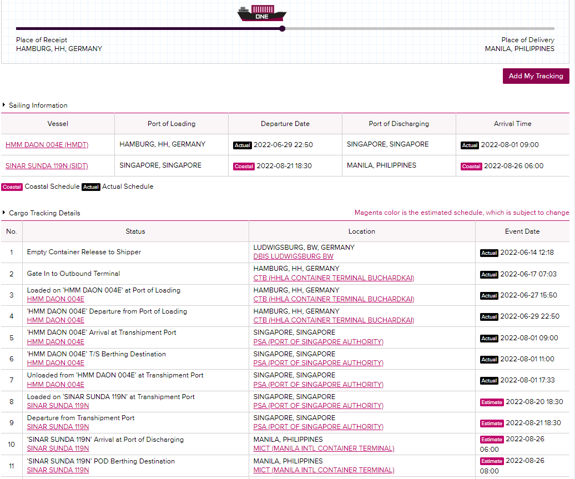Open PSA link in row 8
Screen dimensions: 575x479
click(319, 406)
